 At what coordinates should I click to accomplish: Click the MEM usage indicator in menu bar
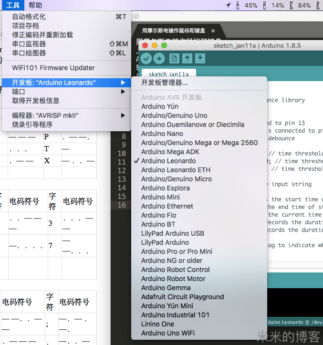point(300,5)
